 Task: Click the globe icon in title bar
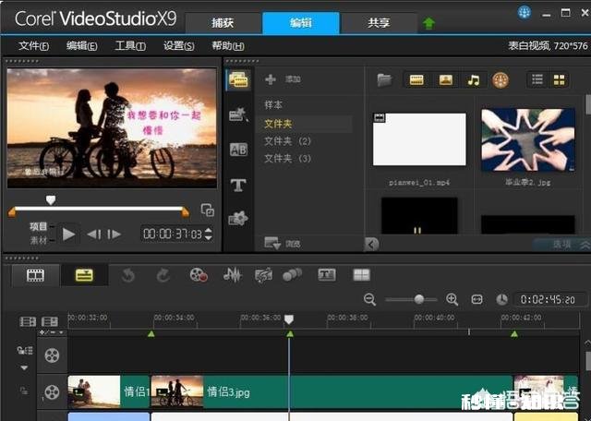click(x=525, y=13)
